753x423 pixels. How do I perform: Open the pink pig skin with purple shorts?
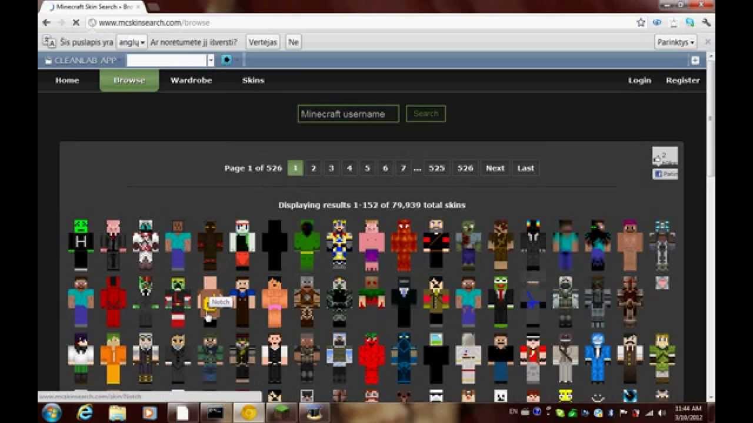[x=371, y=244]
